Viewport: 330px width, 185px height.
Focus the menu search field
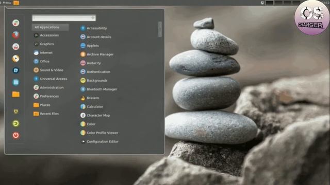click(x=64, y=18)
